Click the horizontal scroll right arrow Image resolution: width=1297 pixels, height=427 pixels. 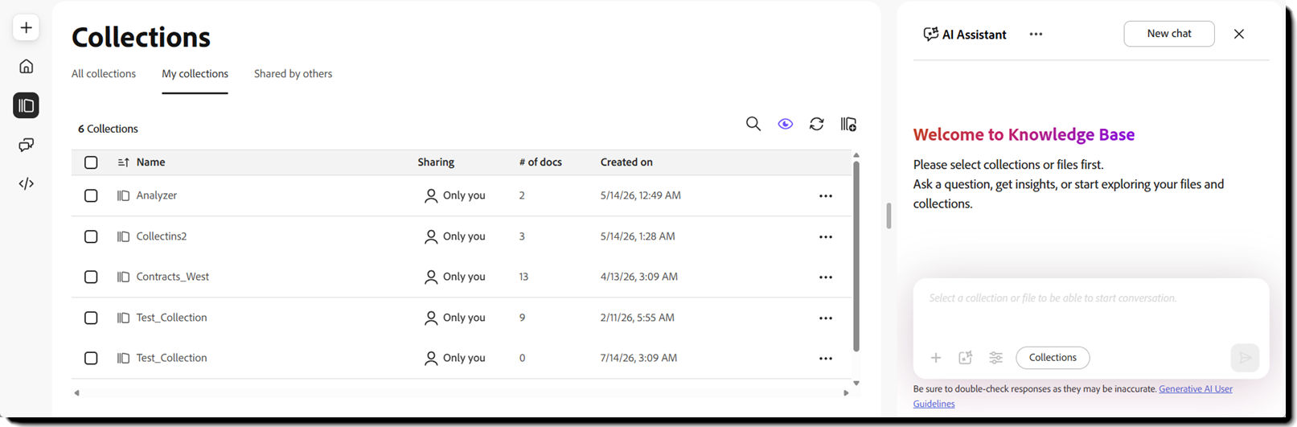point(846,393)
